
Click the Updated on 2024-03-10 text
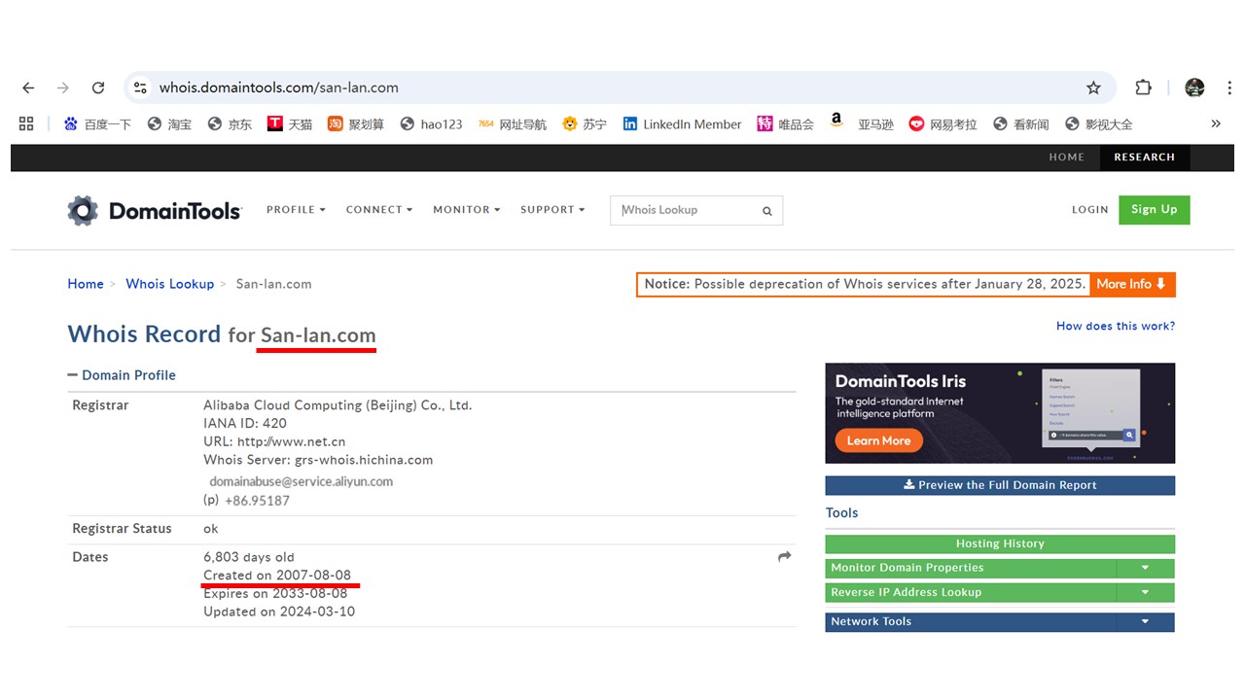[x=279, y=612]
